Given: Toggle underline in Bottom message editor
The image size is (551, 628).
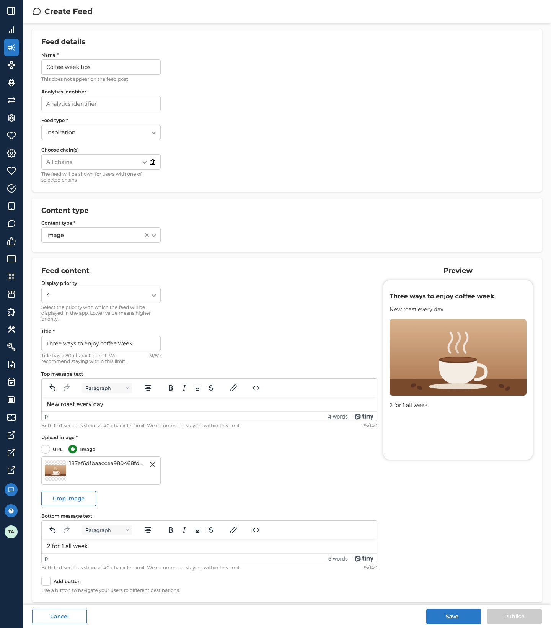Looking at the screenshot, I should 197,530.
